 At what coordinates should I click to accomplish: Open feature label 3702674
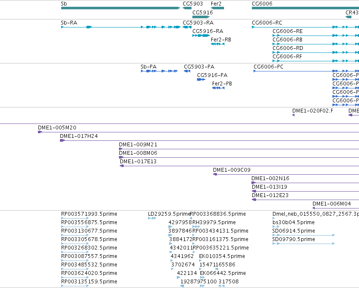click(183, 265)
